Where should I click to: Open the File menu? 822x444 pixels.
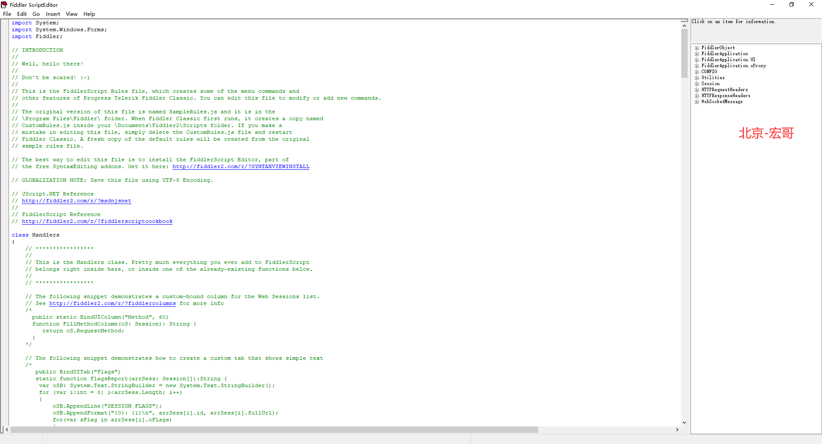[7, 14]
